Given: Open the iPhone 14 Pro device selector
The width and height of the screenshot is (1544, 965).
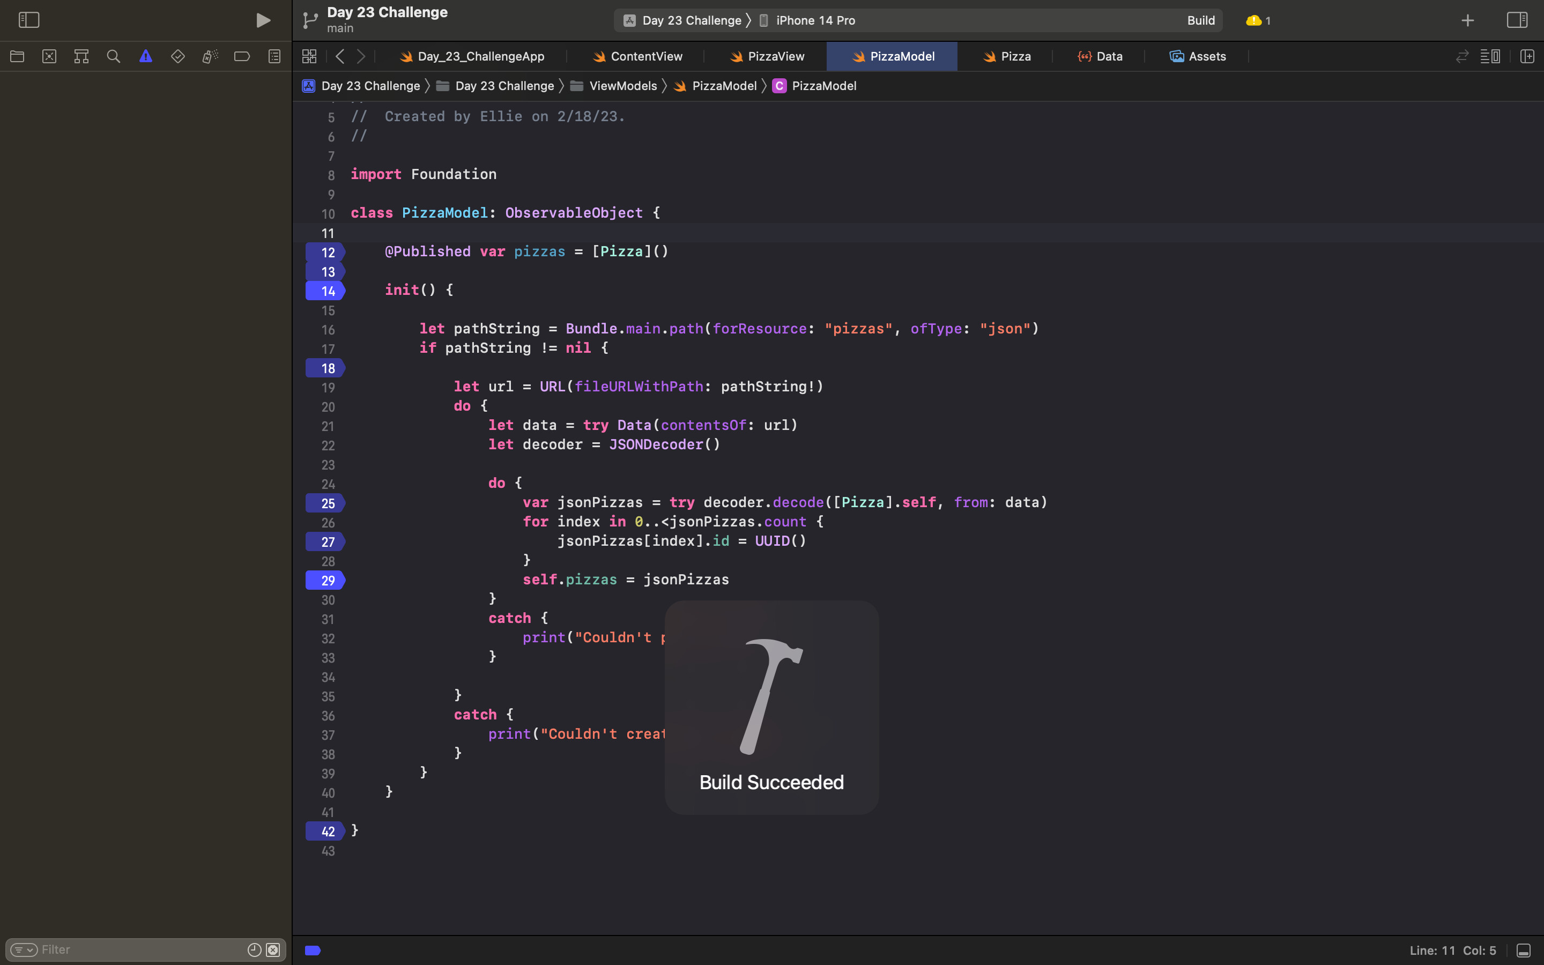Looking at the screenshot, I should 815,20.
